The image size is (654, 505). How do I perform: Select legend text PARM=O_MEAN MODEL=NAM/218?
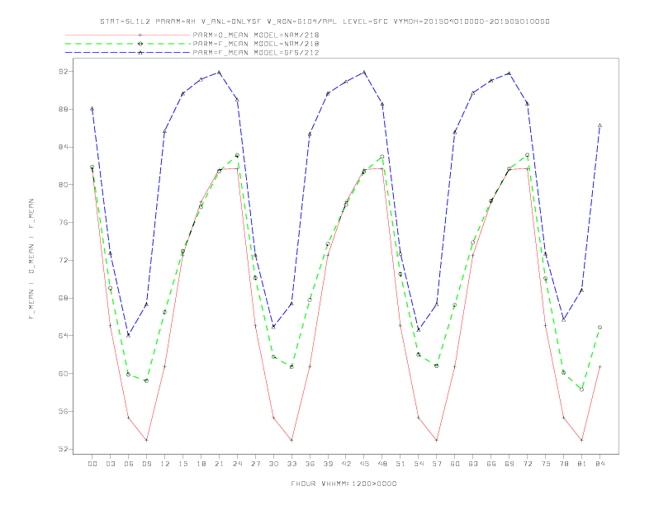point(256,35)
